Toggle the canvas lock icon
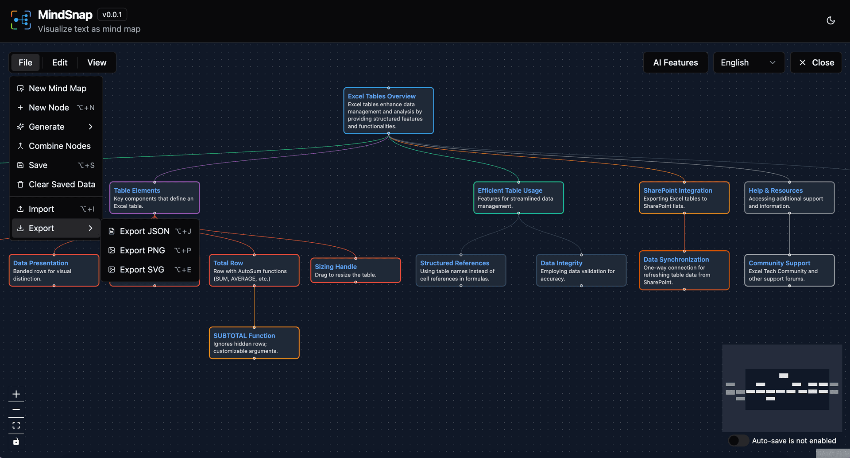The width and height of the screenshot is (850, 458). 16,441
